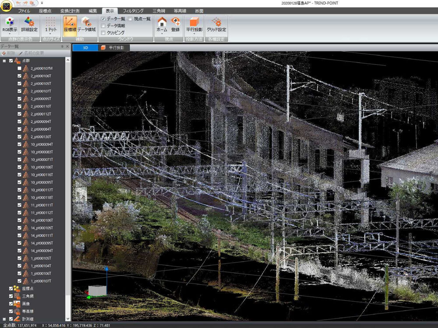The width and height of the screenshot is (438, 328).
Task: Open the 1ドット point size dropdown
Action: pyautogui.click(x=51, y=24)
